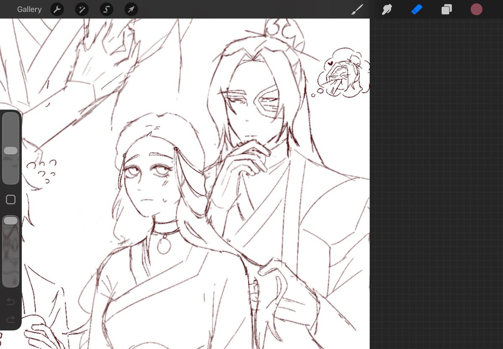Open the Actions wrench menu
The height and width of the screenshot is (349, 503).
57,9
